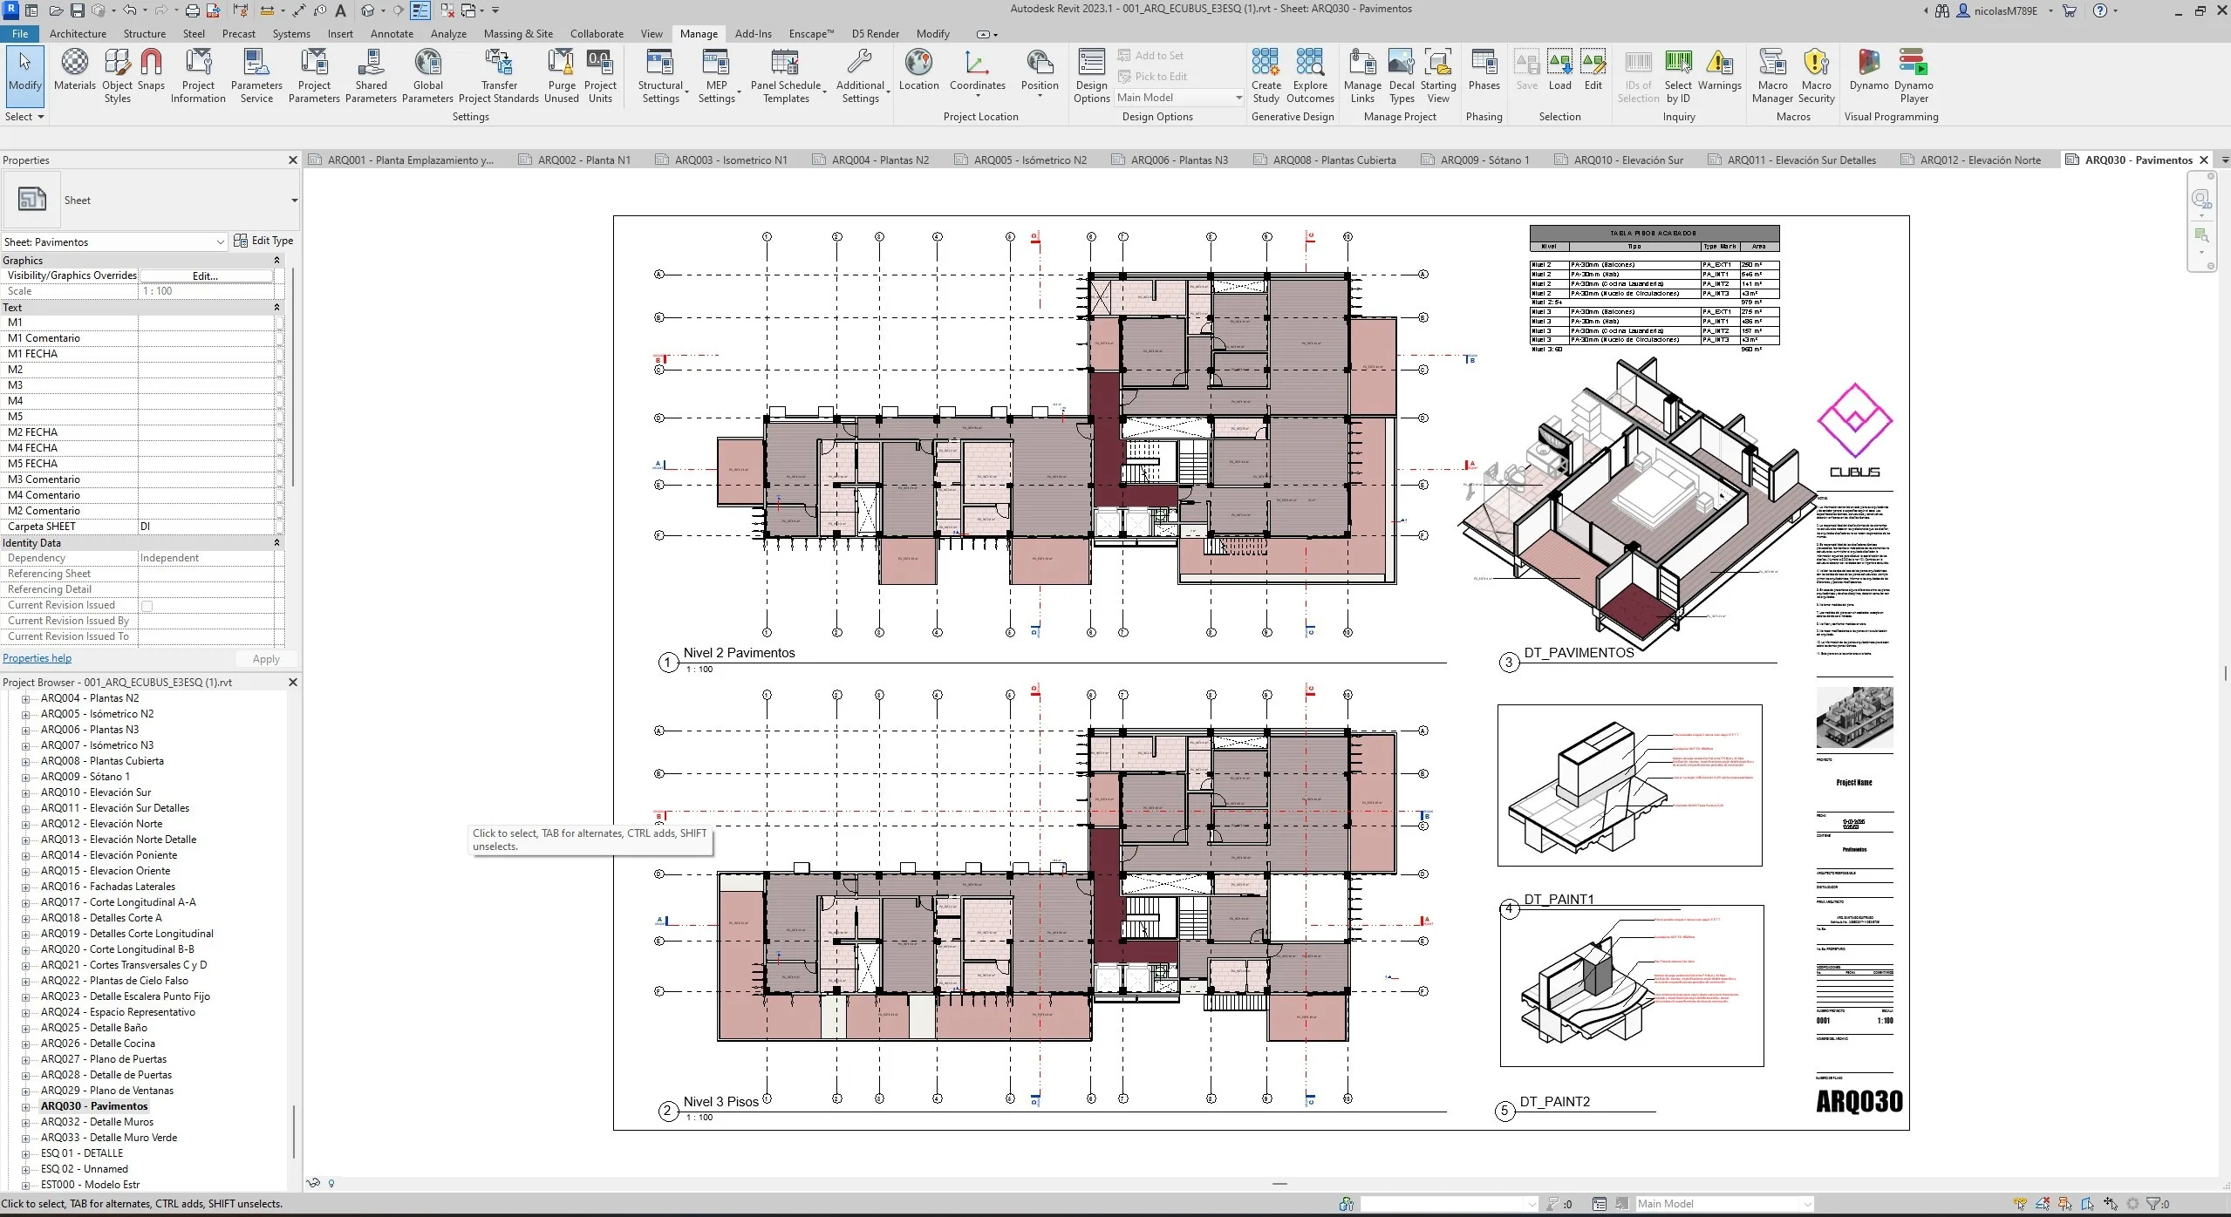The height and width of the screenshot is (1217, 2231).
Task: Click the Carpeta SHEET value field
Action: pyautogui.click(x=206, y=527)
